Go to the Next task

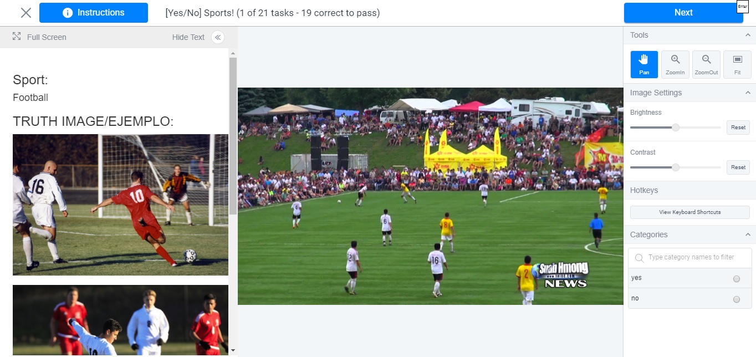(683, 12)
